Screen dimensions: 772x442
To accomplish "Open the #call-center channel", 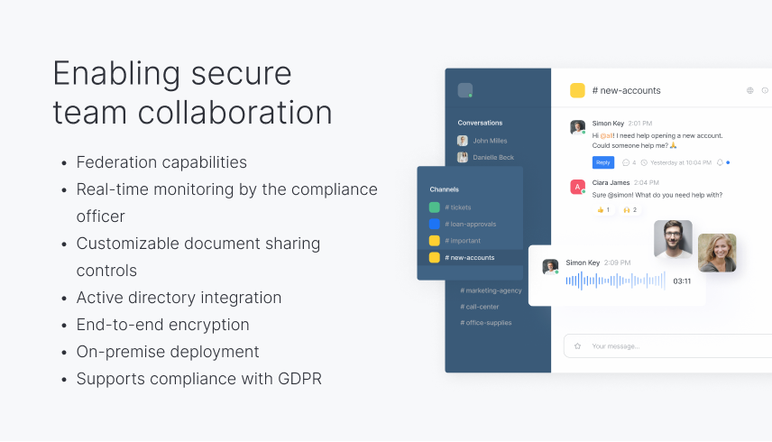I will tap(480, 307).
